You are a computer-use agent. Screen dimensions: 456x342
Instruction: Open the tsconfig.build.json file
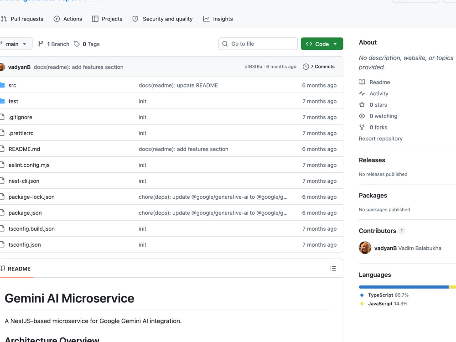pyautogui.click(x=31, y=228)
